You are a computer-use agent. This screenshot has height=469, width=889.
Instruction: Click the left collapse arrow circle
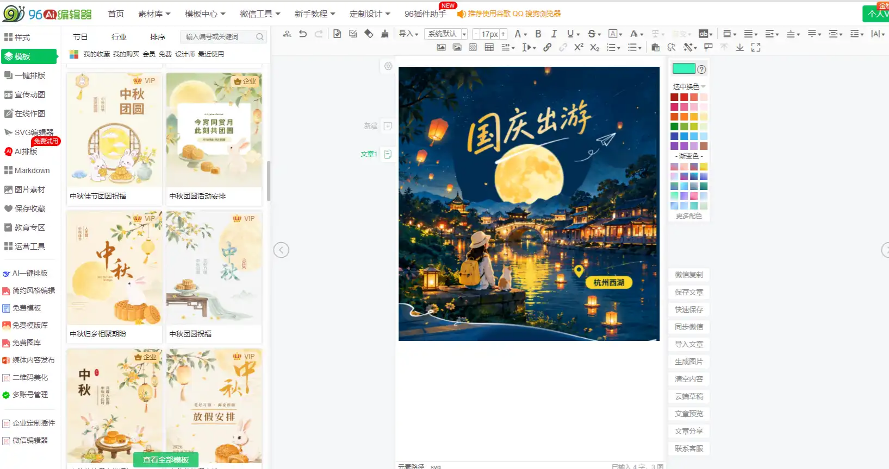pos(281,250)
